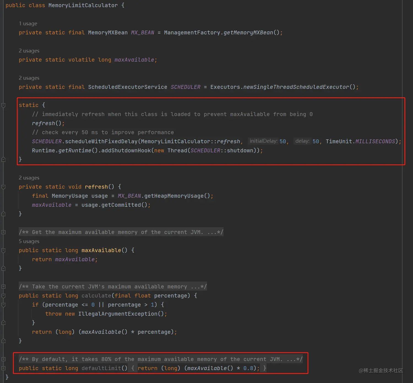
Task: Open '2 usages' hint above SCHEDULER field
Action: pos(29,78)
